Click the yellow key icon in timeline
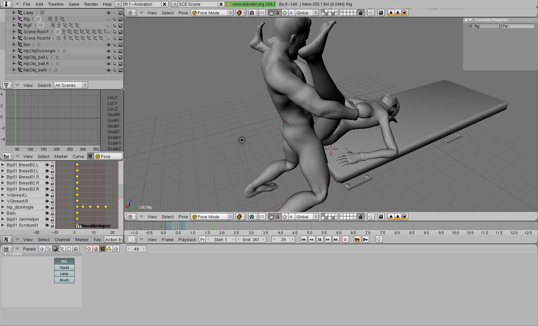 357,239
